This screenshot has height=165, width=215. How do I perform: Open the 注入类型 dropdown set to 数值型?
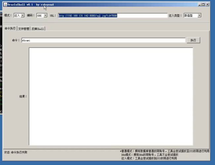click(x=193, y=16)
